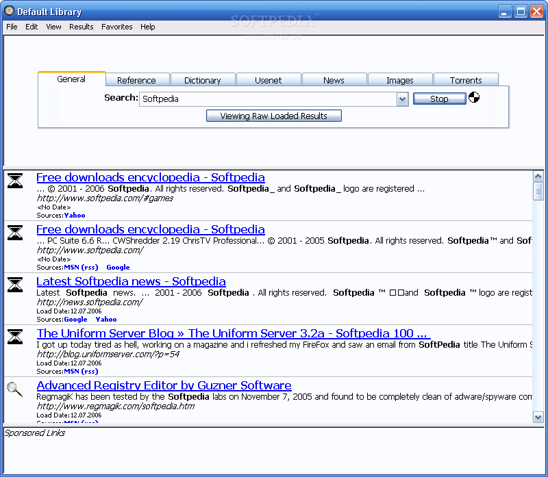Open the Edit menu

coord(32,27)
